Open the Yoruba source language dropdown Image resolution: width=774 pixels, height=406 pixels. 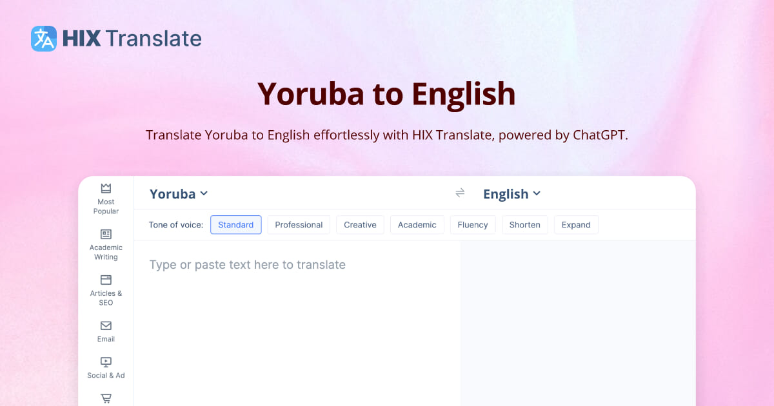coord(178,193)
